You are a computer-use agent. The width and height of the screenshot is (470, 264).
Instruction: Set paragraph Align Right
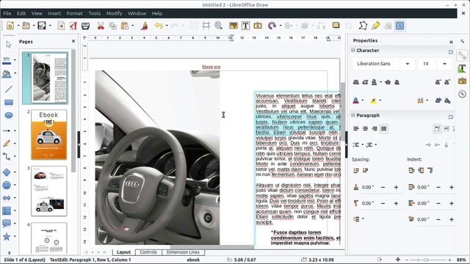[x=375, y=129]
